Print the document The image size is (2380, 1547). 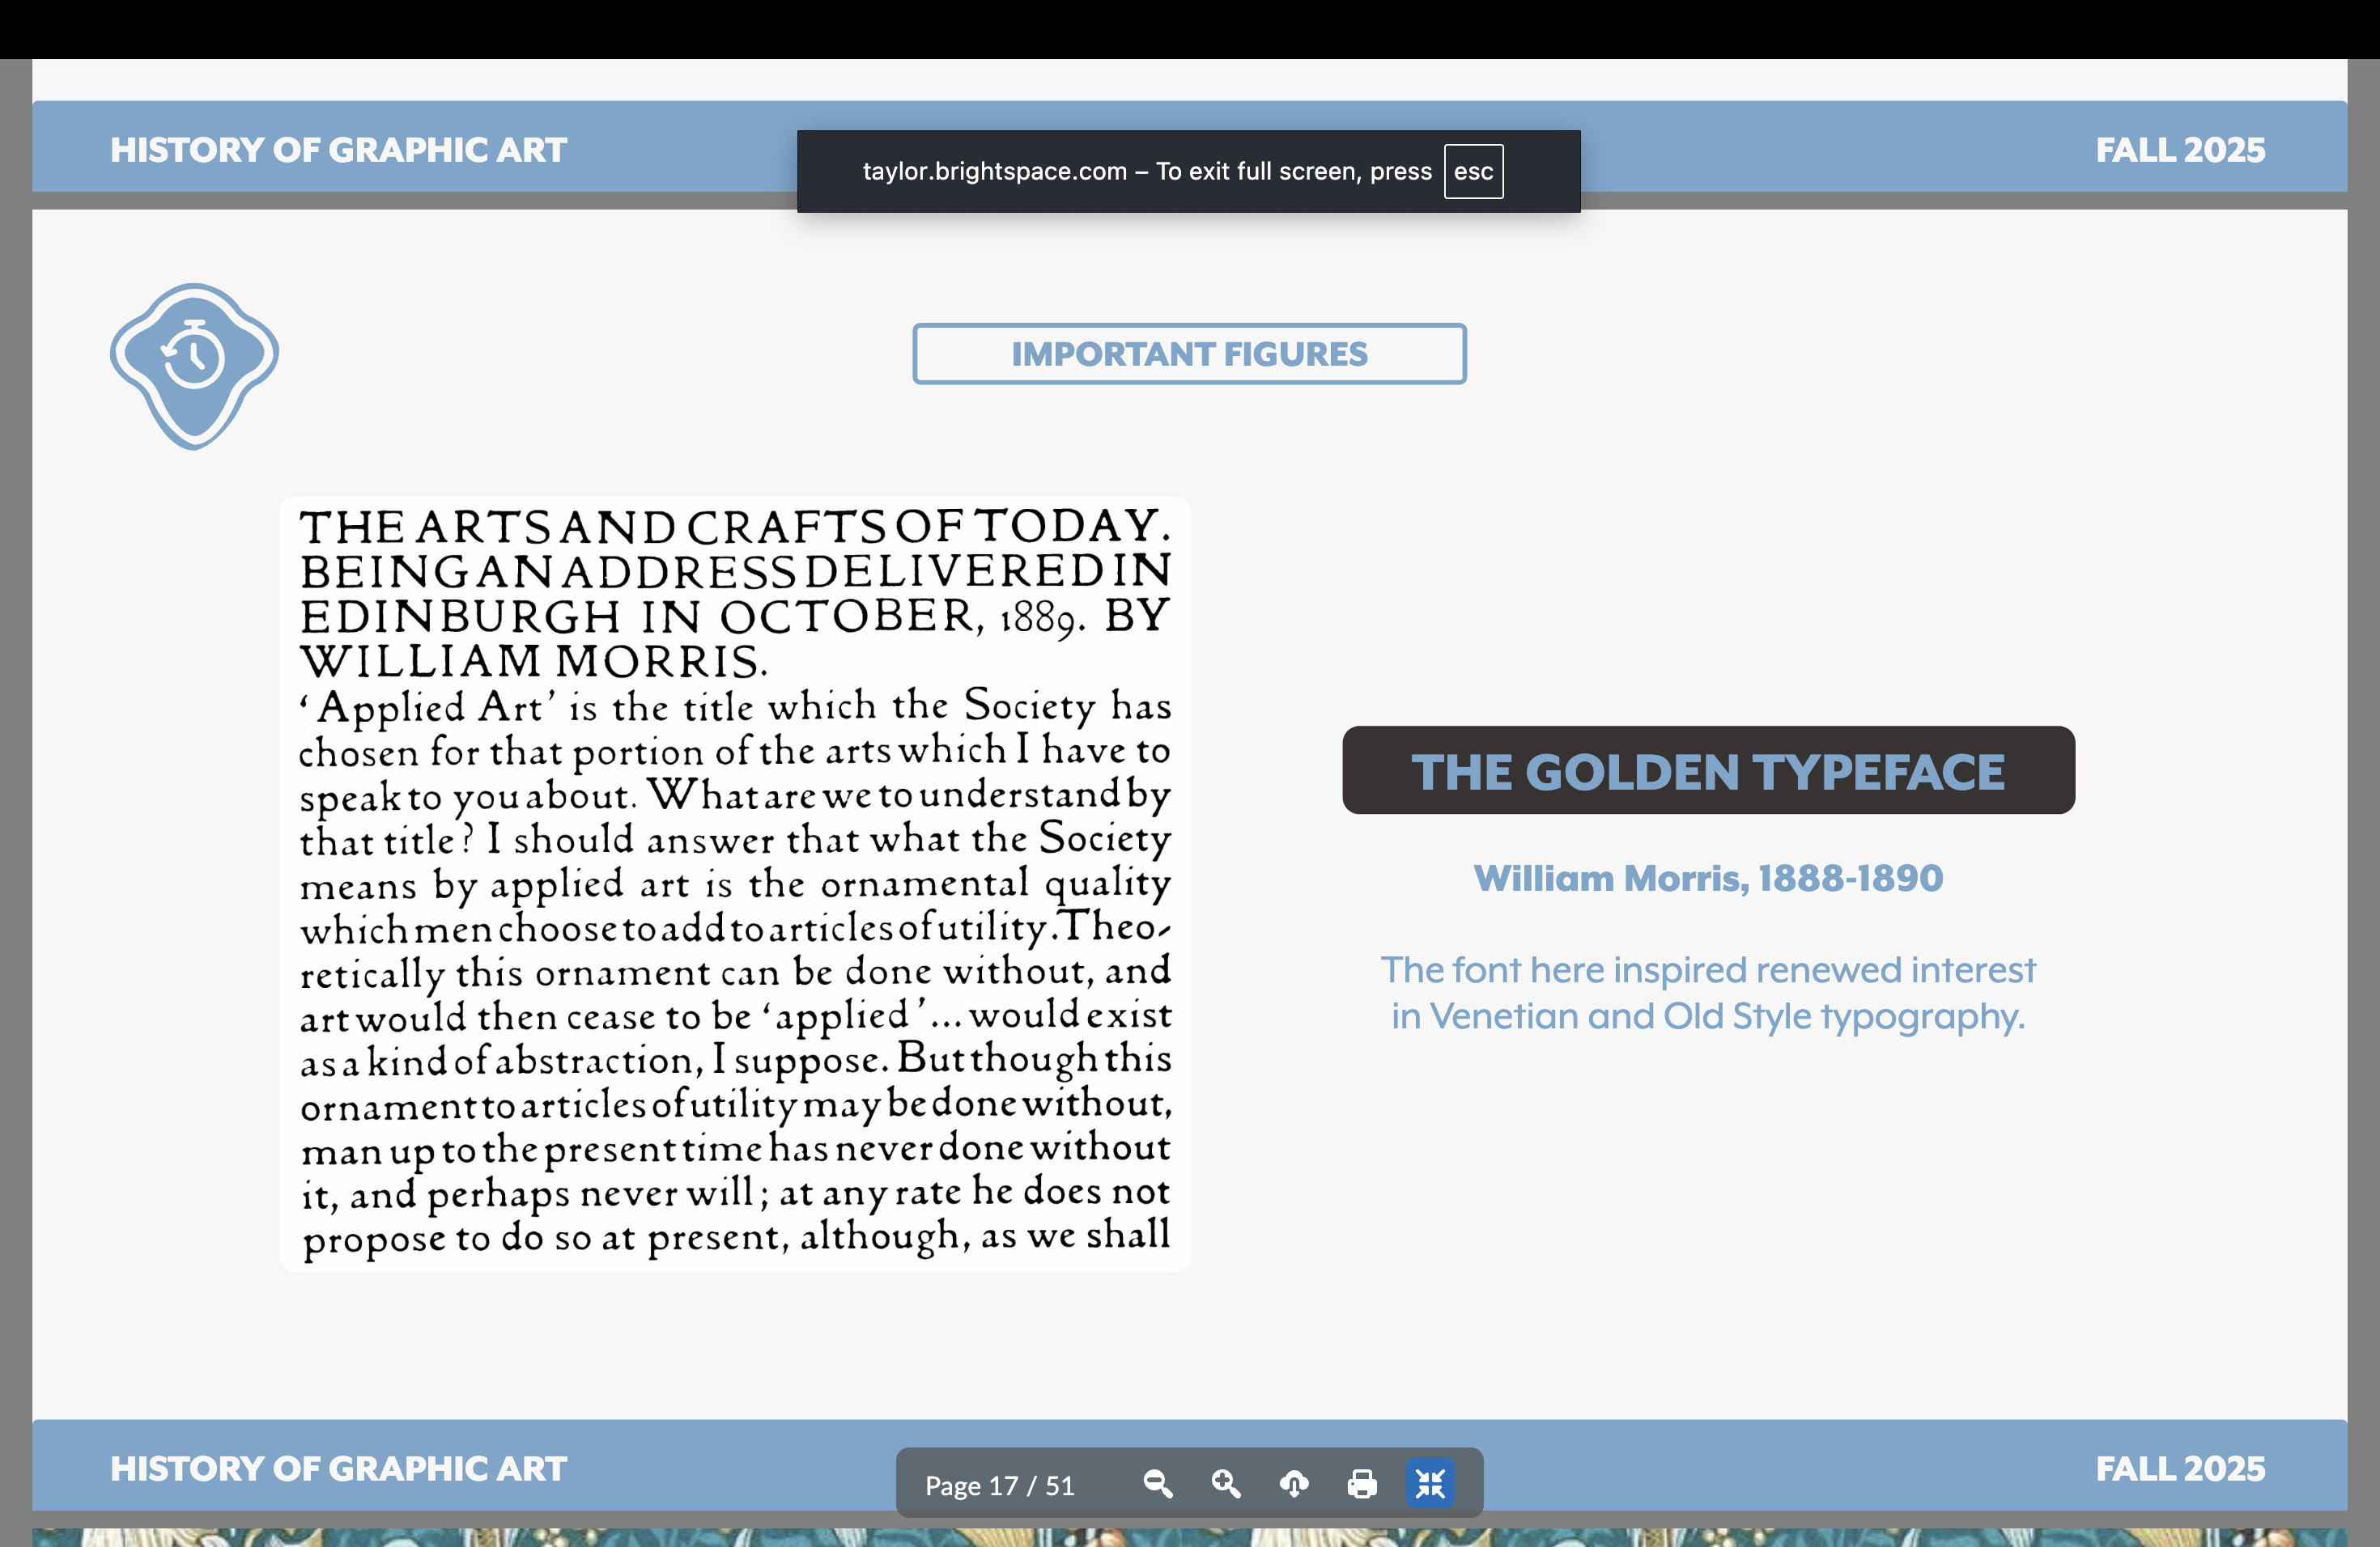tap(1362, 1483)
